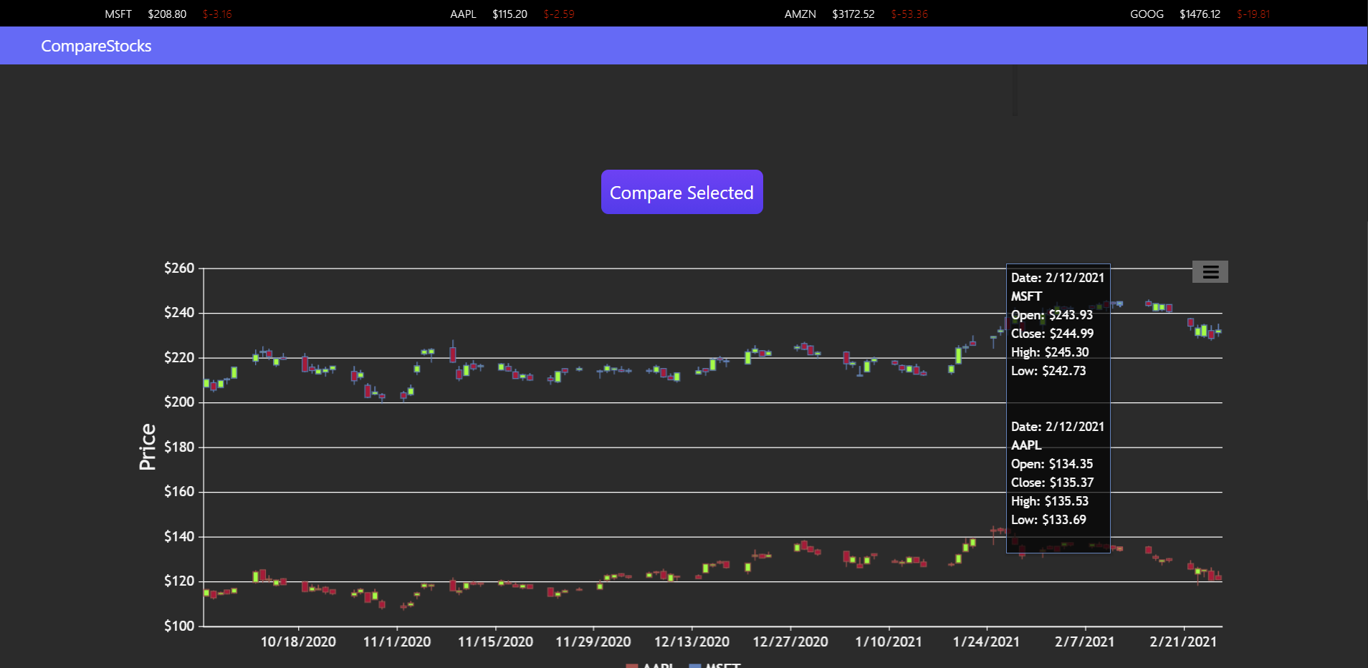Screen dimensions: 1368x668
Task: Click the 1/10/2021 x-axis date label
Action: point(889,642)
